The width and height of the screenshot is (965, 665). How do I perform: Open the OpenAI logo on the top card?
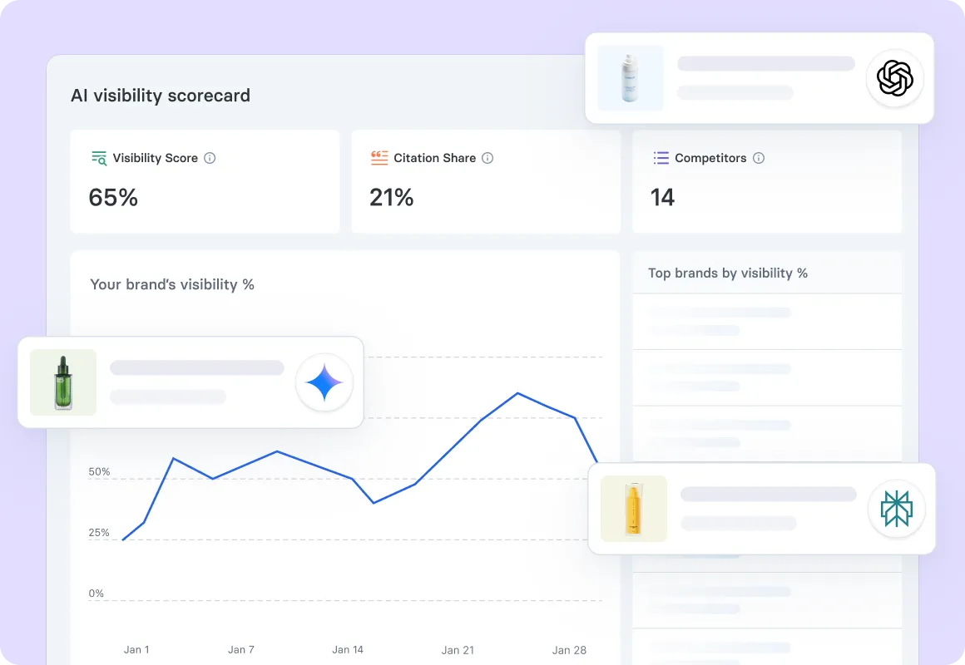click(895, 78)
